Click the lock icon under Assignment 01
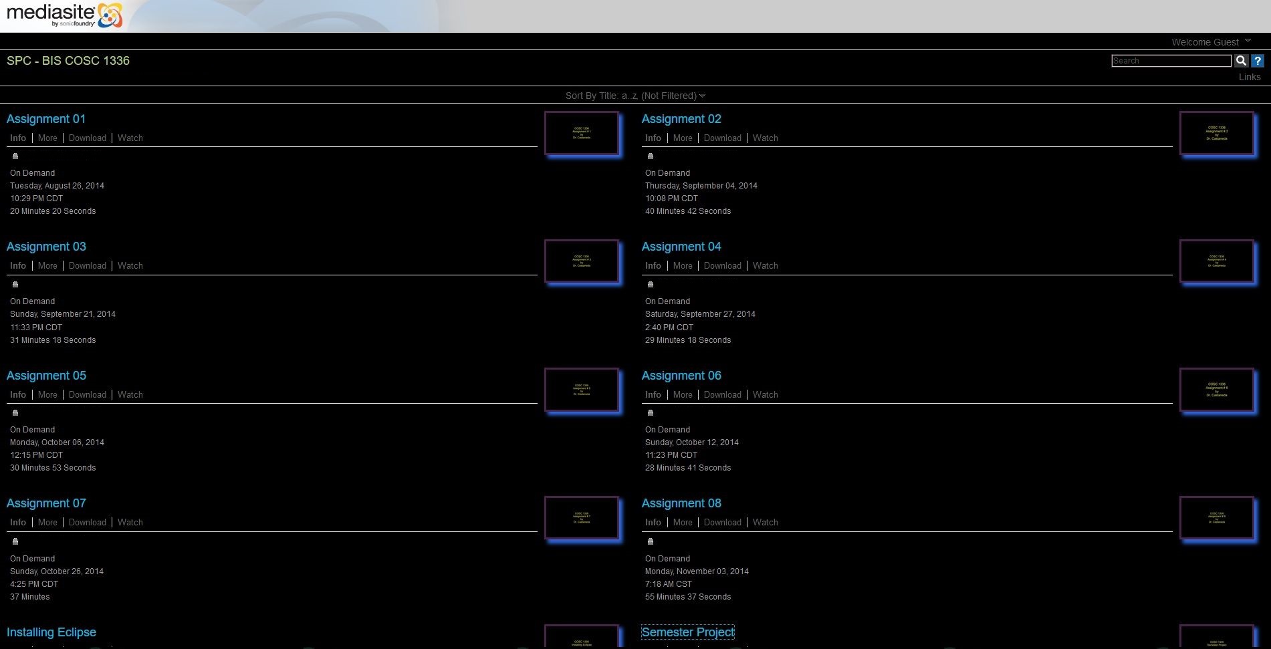Image resolution: width=1271 pixels, height=649 pixels. (15, 156)
